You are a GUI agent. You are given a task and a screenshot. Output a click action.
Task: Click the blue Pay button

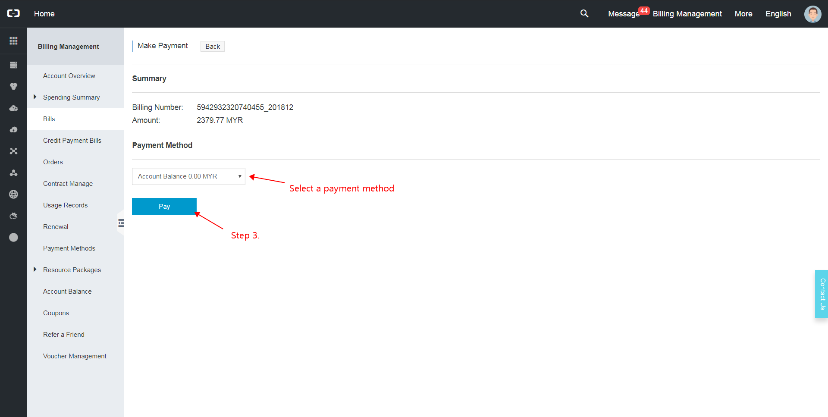tap(164, 207)
